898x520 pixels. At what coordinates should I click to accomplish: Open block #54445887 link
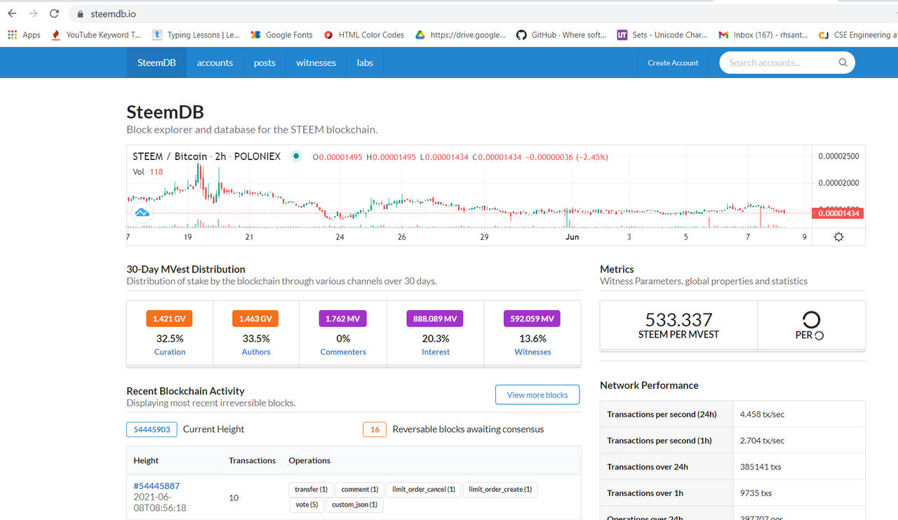[156, 486]
